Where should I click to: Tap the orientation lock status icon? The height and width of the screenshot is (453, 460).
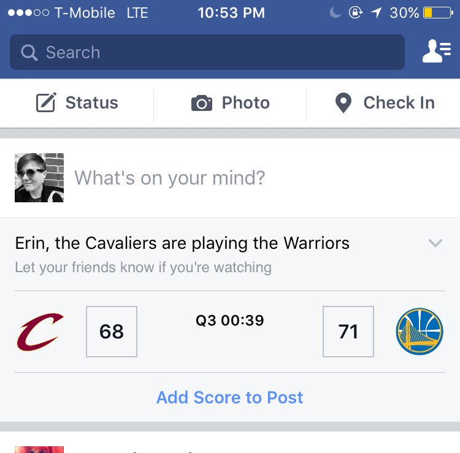point(355,13)
